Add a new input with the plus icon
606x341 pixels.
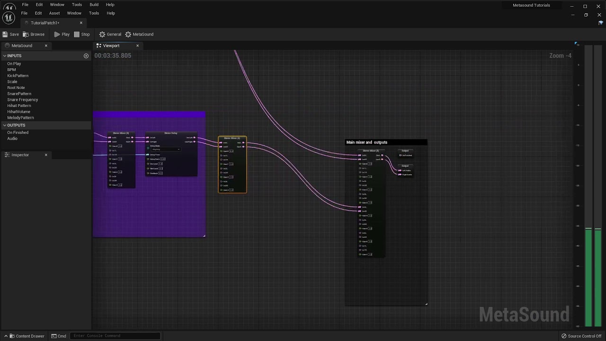coord(86,56)
